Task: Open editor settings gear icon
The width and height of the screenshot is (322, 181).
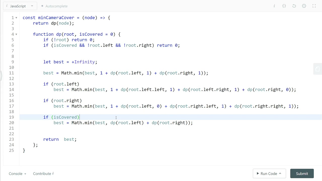Action: click(304, 6)
